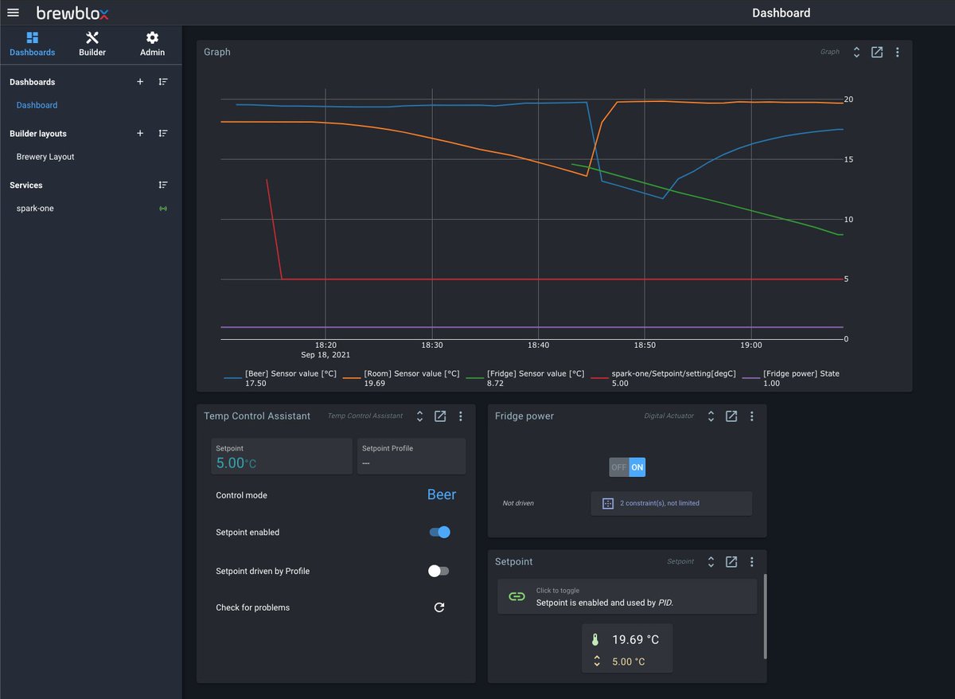
Task: Open the Admin tab
Action: (152, 44)
